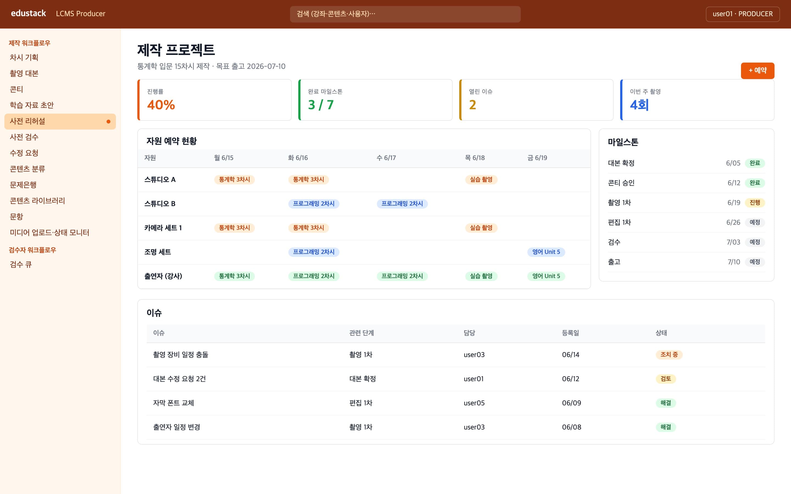Image resolution: width=791 pixels, height=494 pixels.
Task: Click the 진행 badge for 촬영 1차
Action: [x=754, y=203]
